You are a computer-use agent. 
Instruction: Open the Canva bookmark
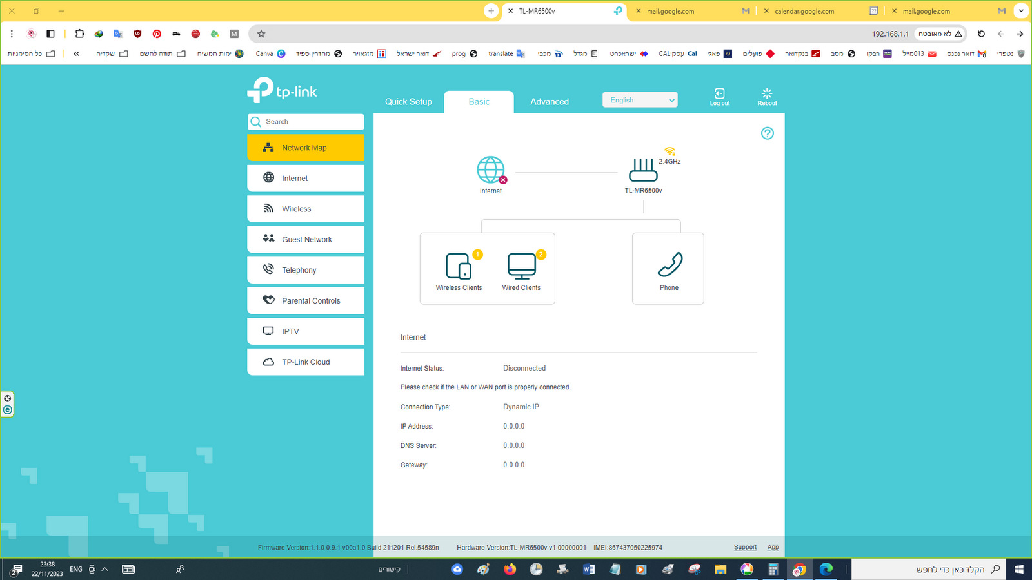pos(271,54)
